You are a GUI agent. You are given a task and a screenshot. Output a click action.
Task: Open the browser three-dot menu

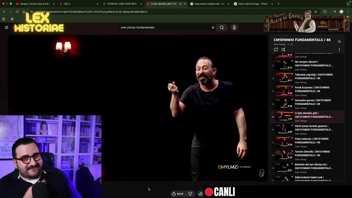(x=348, y=12)
